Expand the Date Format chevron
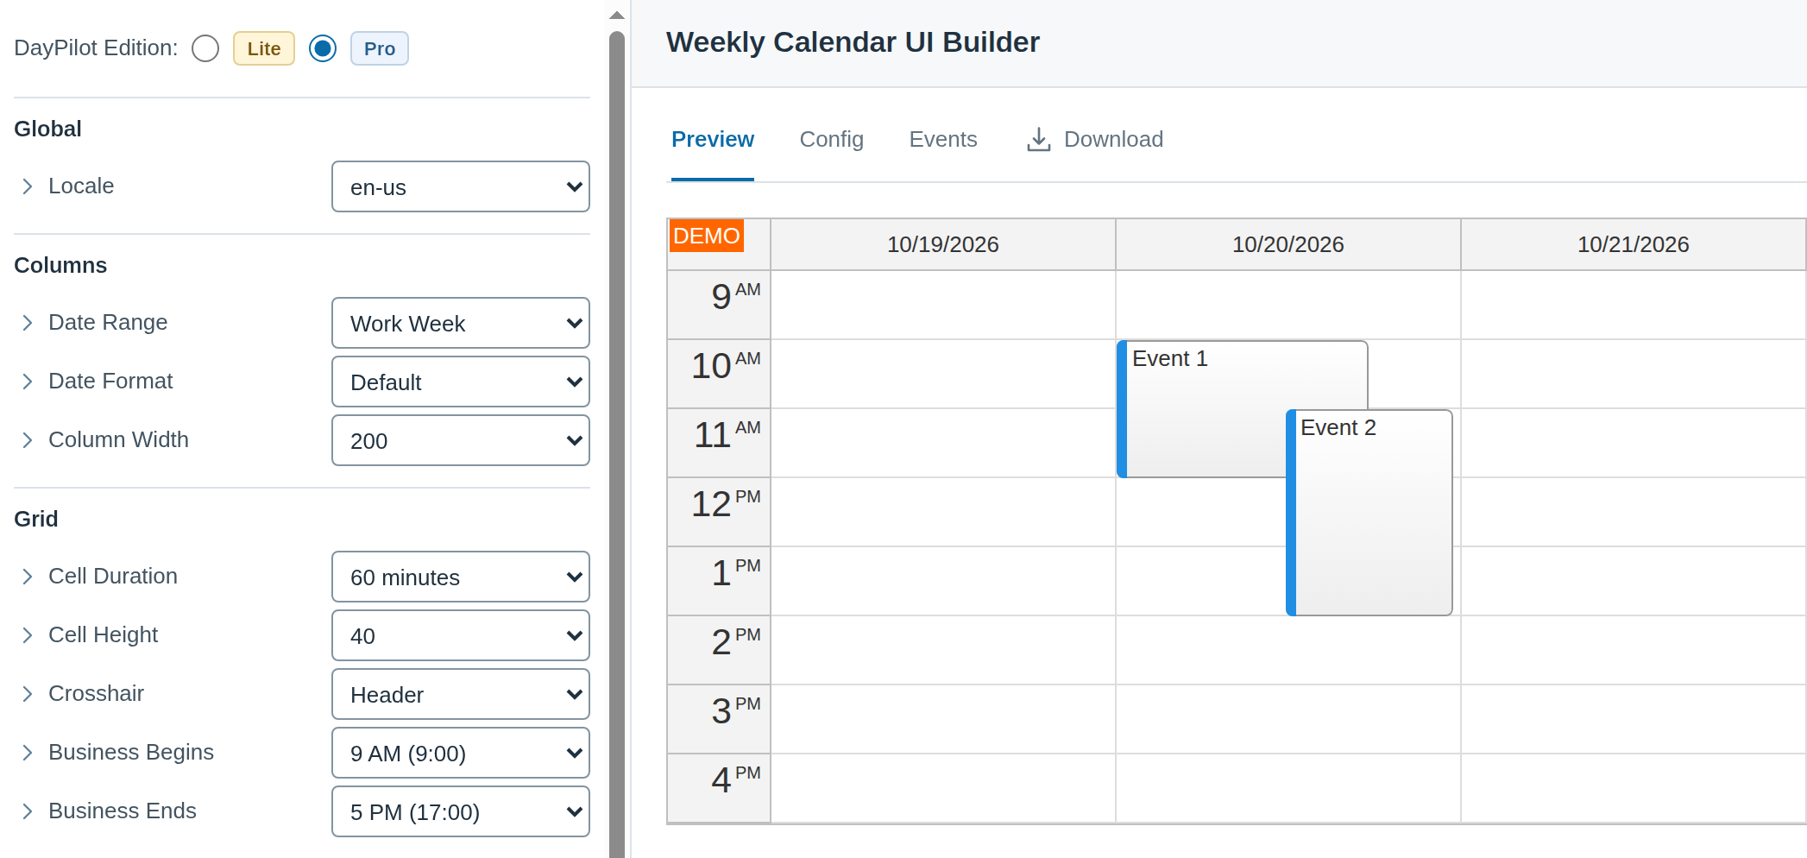 coord(28,382)
